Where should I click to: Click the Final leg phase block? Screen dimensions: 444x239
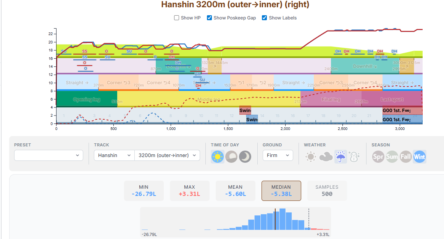click(x=331, y=99)
